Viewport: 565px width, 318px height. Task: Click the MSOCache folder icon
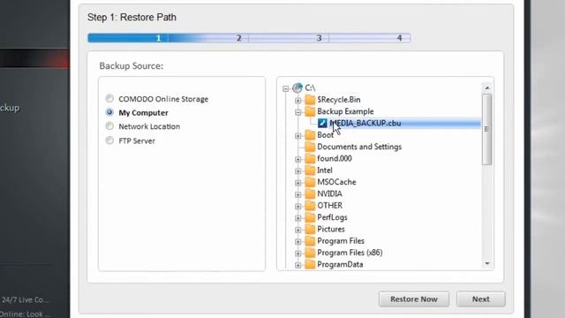coord(310,182)
